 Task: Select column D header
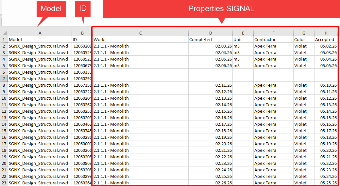coord(211,33)
